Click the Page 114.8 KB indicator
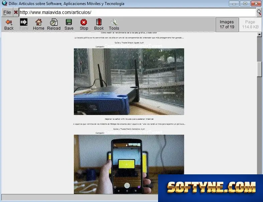 pyautogui.click(x=250, y=24)
